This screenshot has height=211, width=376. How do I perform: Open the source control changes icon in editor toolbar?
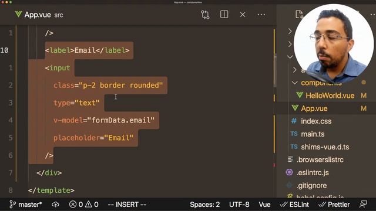205,15
